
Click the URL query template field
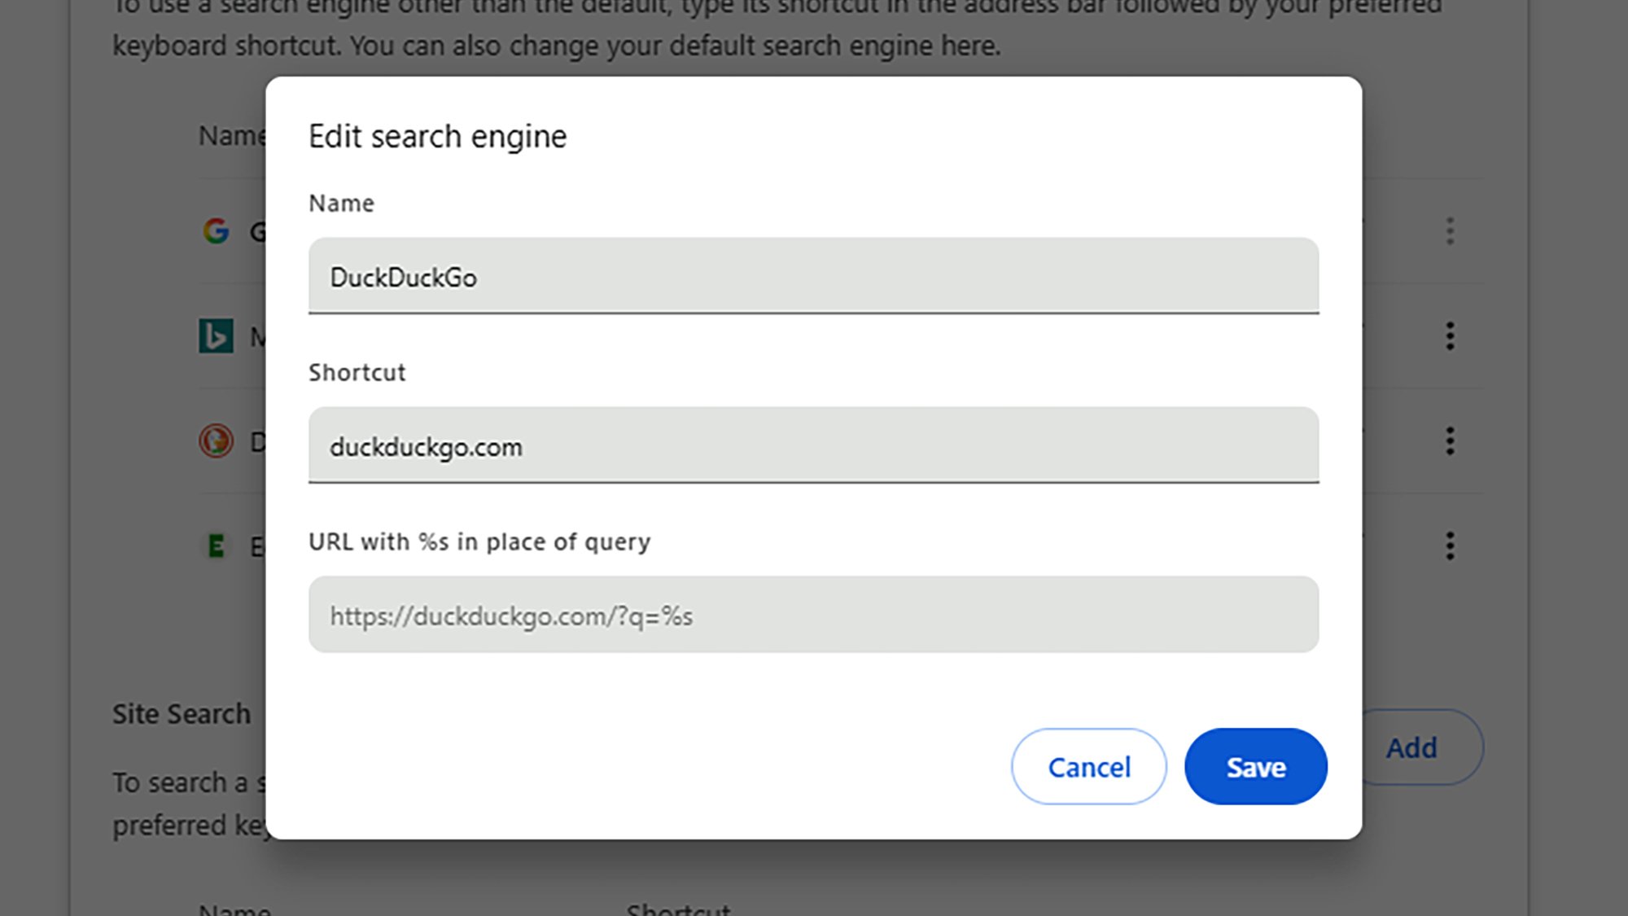pos(814,615)
